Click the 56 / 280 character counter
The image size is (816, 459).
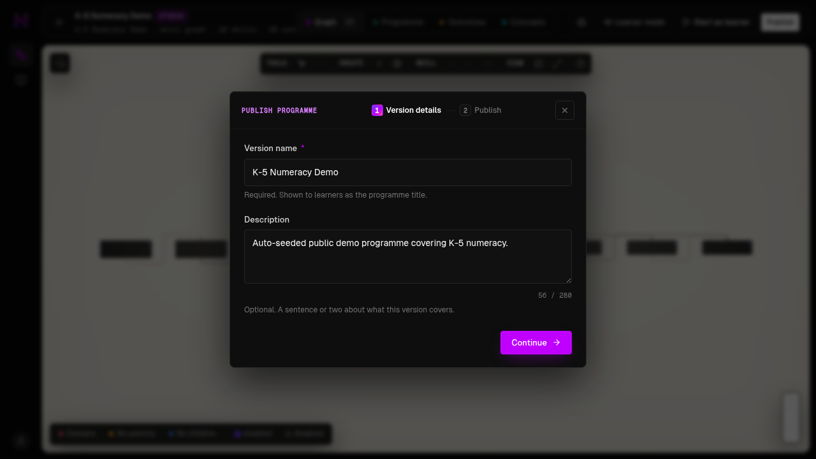555,295
